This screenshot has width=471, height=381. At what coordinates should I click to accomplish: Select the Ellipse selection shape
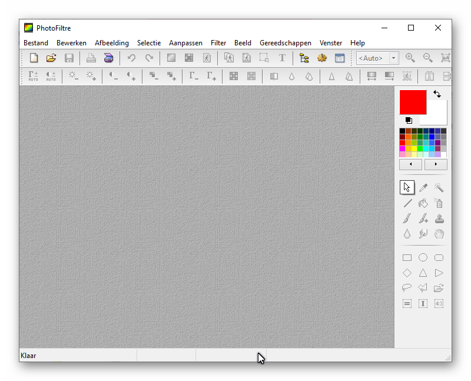[x=423, y=257]
